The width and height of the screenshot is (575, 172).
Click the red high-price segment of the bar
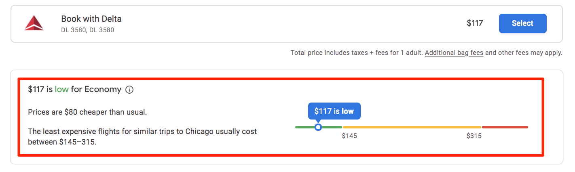(505, 127)
